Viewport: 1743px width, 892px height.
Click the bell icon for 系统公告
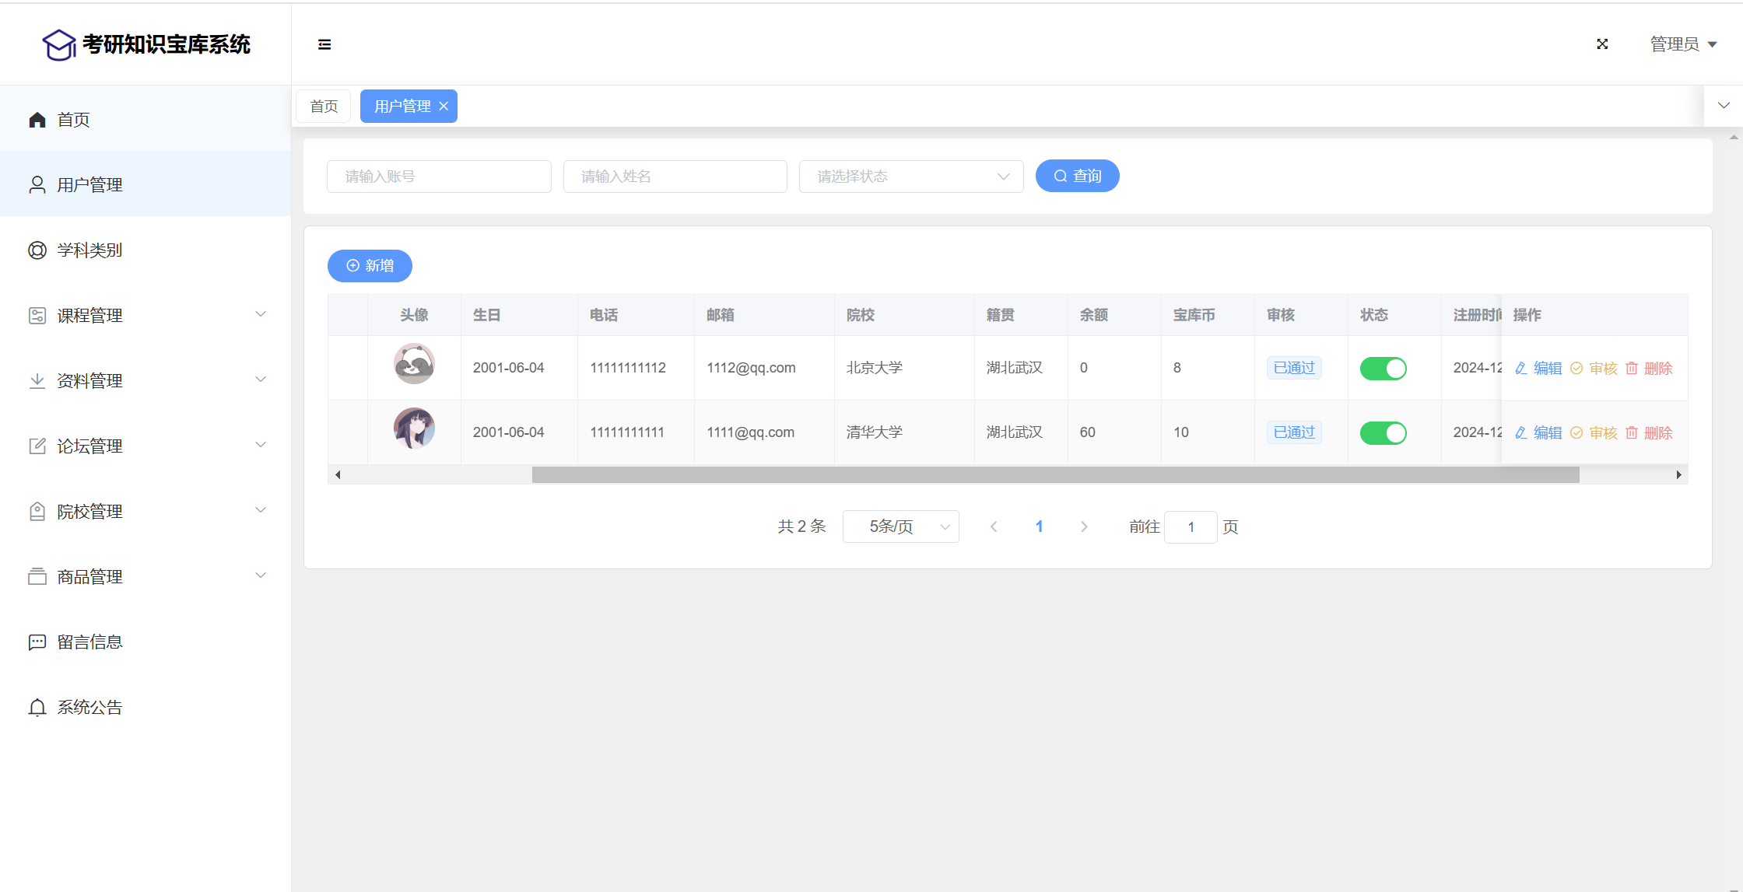[37, 707]
